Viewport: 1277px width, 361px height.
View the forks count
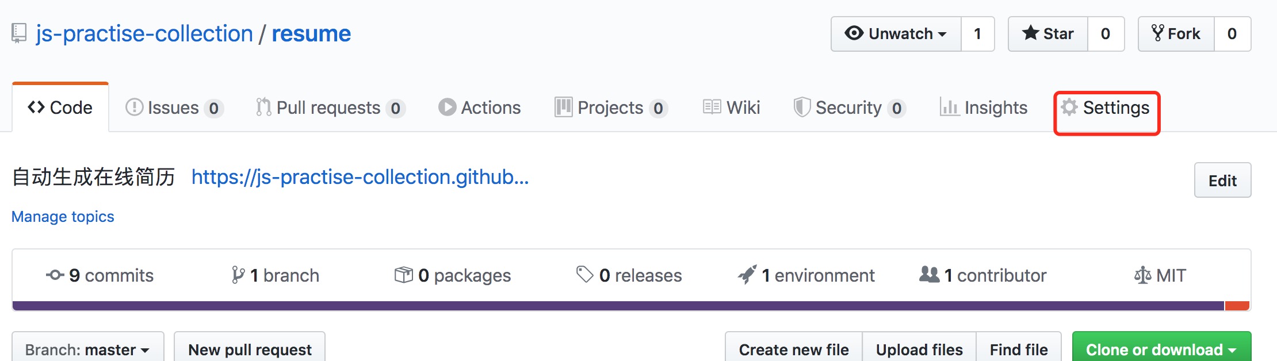1232,34
